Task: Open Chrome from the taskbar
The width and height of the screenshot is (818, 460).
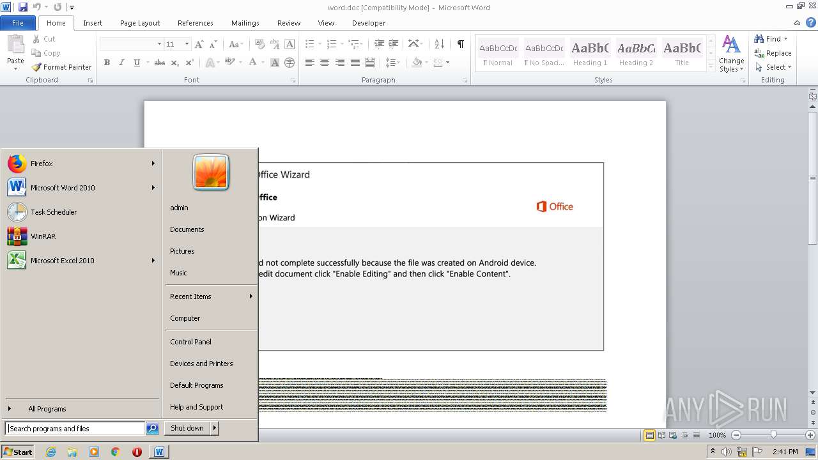Action: (115, 452)
